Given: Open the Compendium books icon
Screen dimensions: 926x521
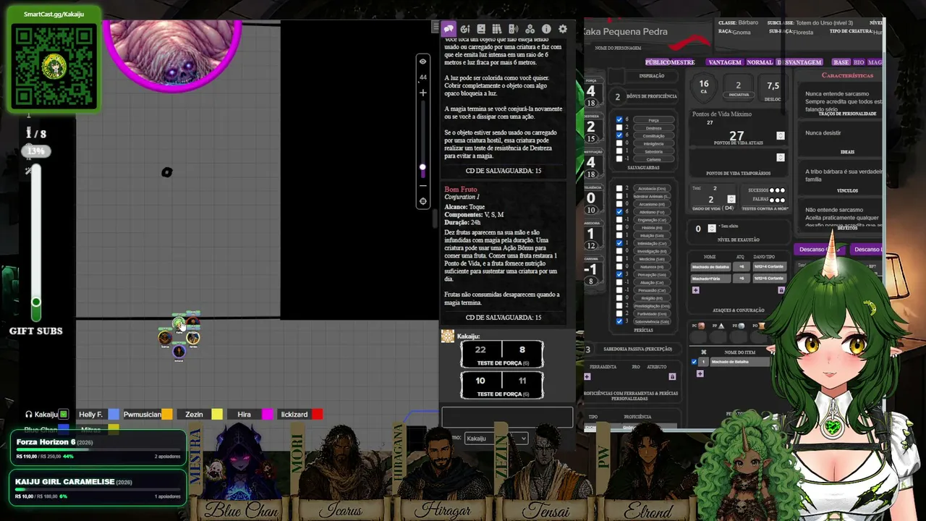Looking at the screenshot, I should click(497, 29).
